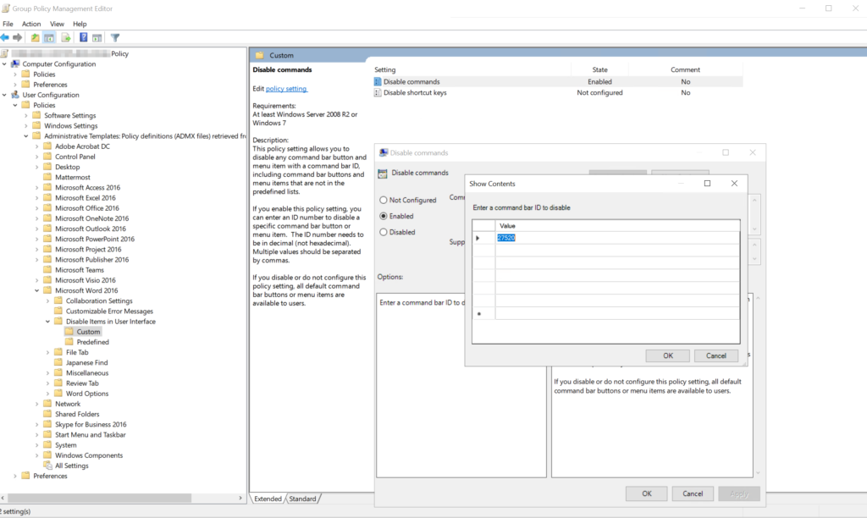This screenshot has height=518, width=867.
Task: Click the Export List toolbar icon
Action: (x=66, y=37)
